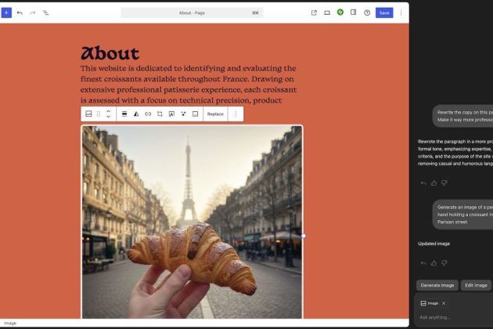
Task: Give thumbs up to the Updated image response
Action: [x=434, y=262]
